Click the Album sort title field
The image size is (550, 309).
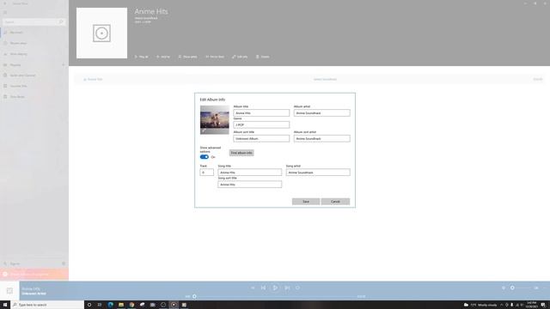pos(261,138)
